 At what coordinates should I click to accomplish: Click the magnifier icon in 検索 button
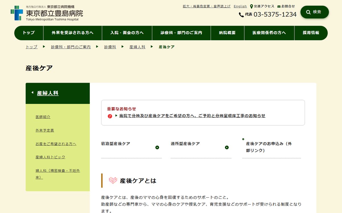(x=308, y=12)
